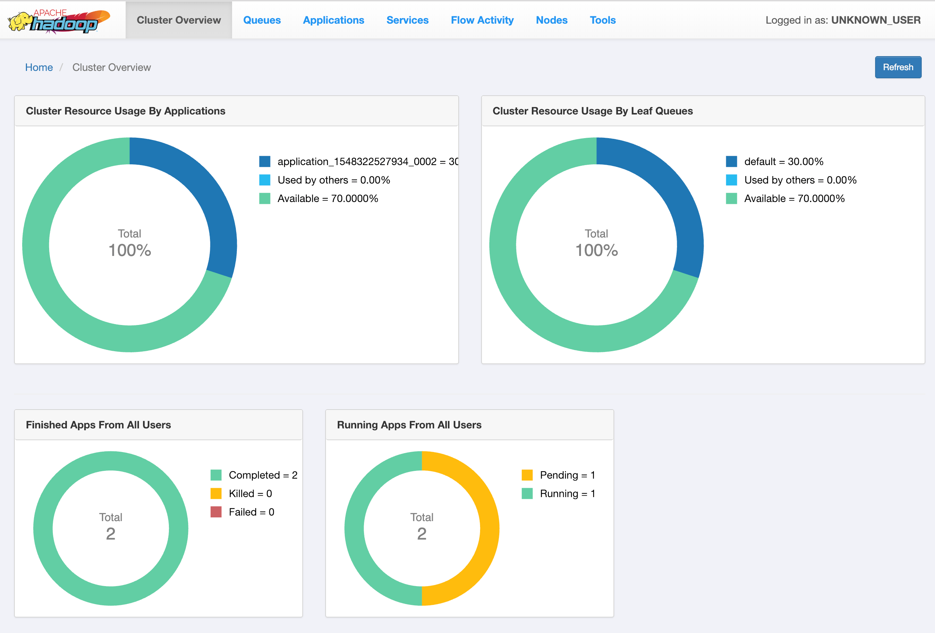Click the Failed legend swatch
This screenshot has width=935, height=633.
(216, 512)
